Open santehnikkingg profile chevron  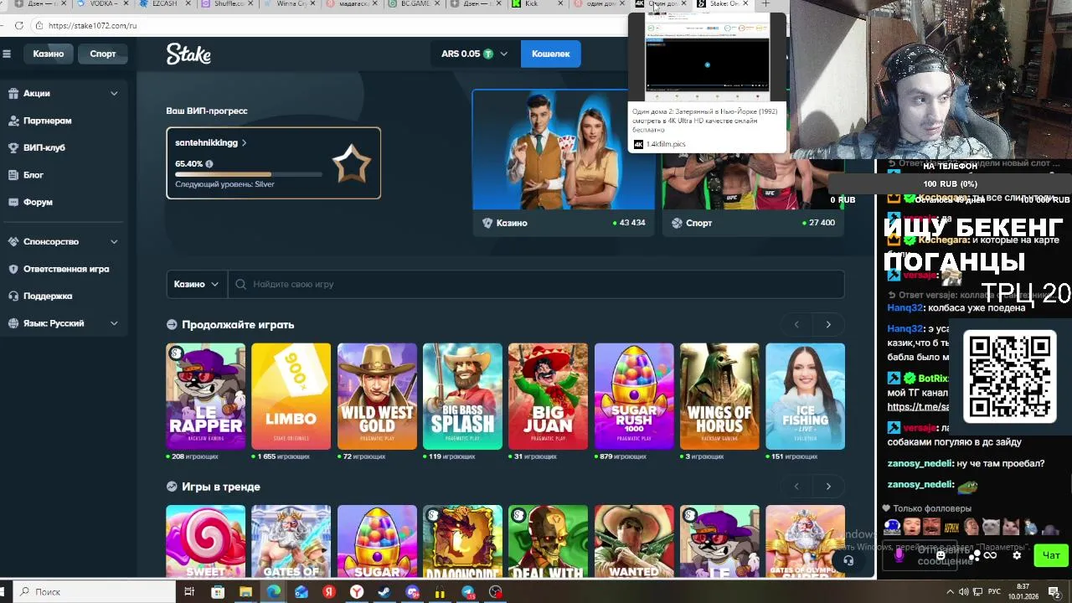[x=244, y=142]
